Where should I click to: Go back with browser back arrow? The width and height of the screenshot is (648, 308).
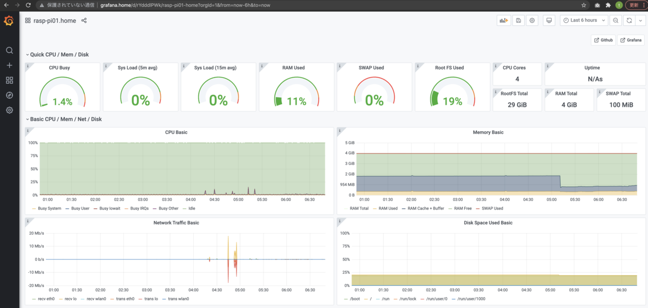[5, 5]
